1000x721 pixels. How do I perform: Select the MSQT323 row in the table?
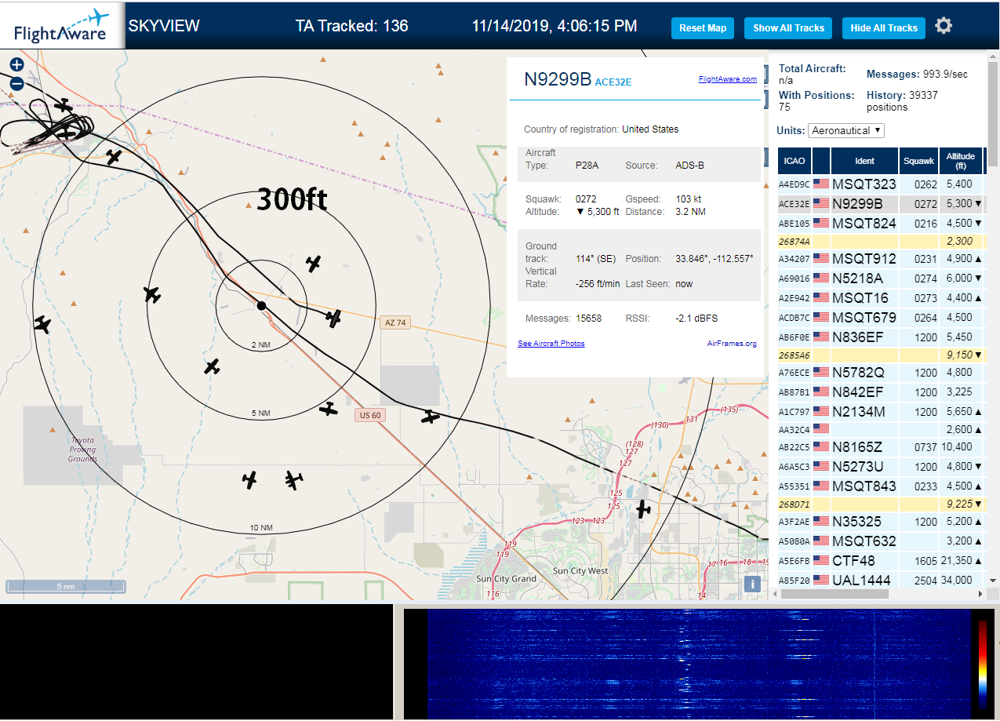tap(881, 184)
